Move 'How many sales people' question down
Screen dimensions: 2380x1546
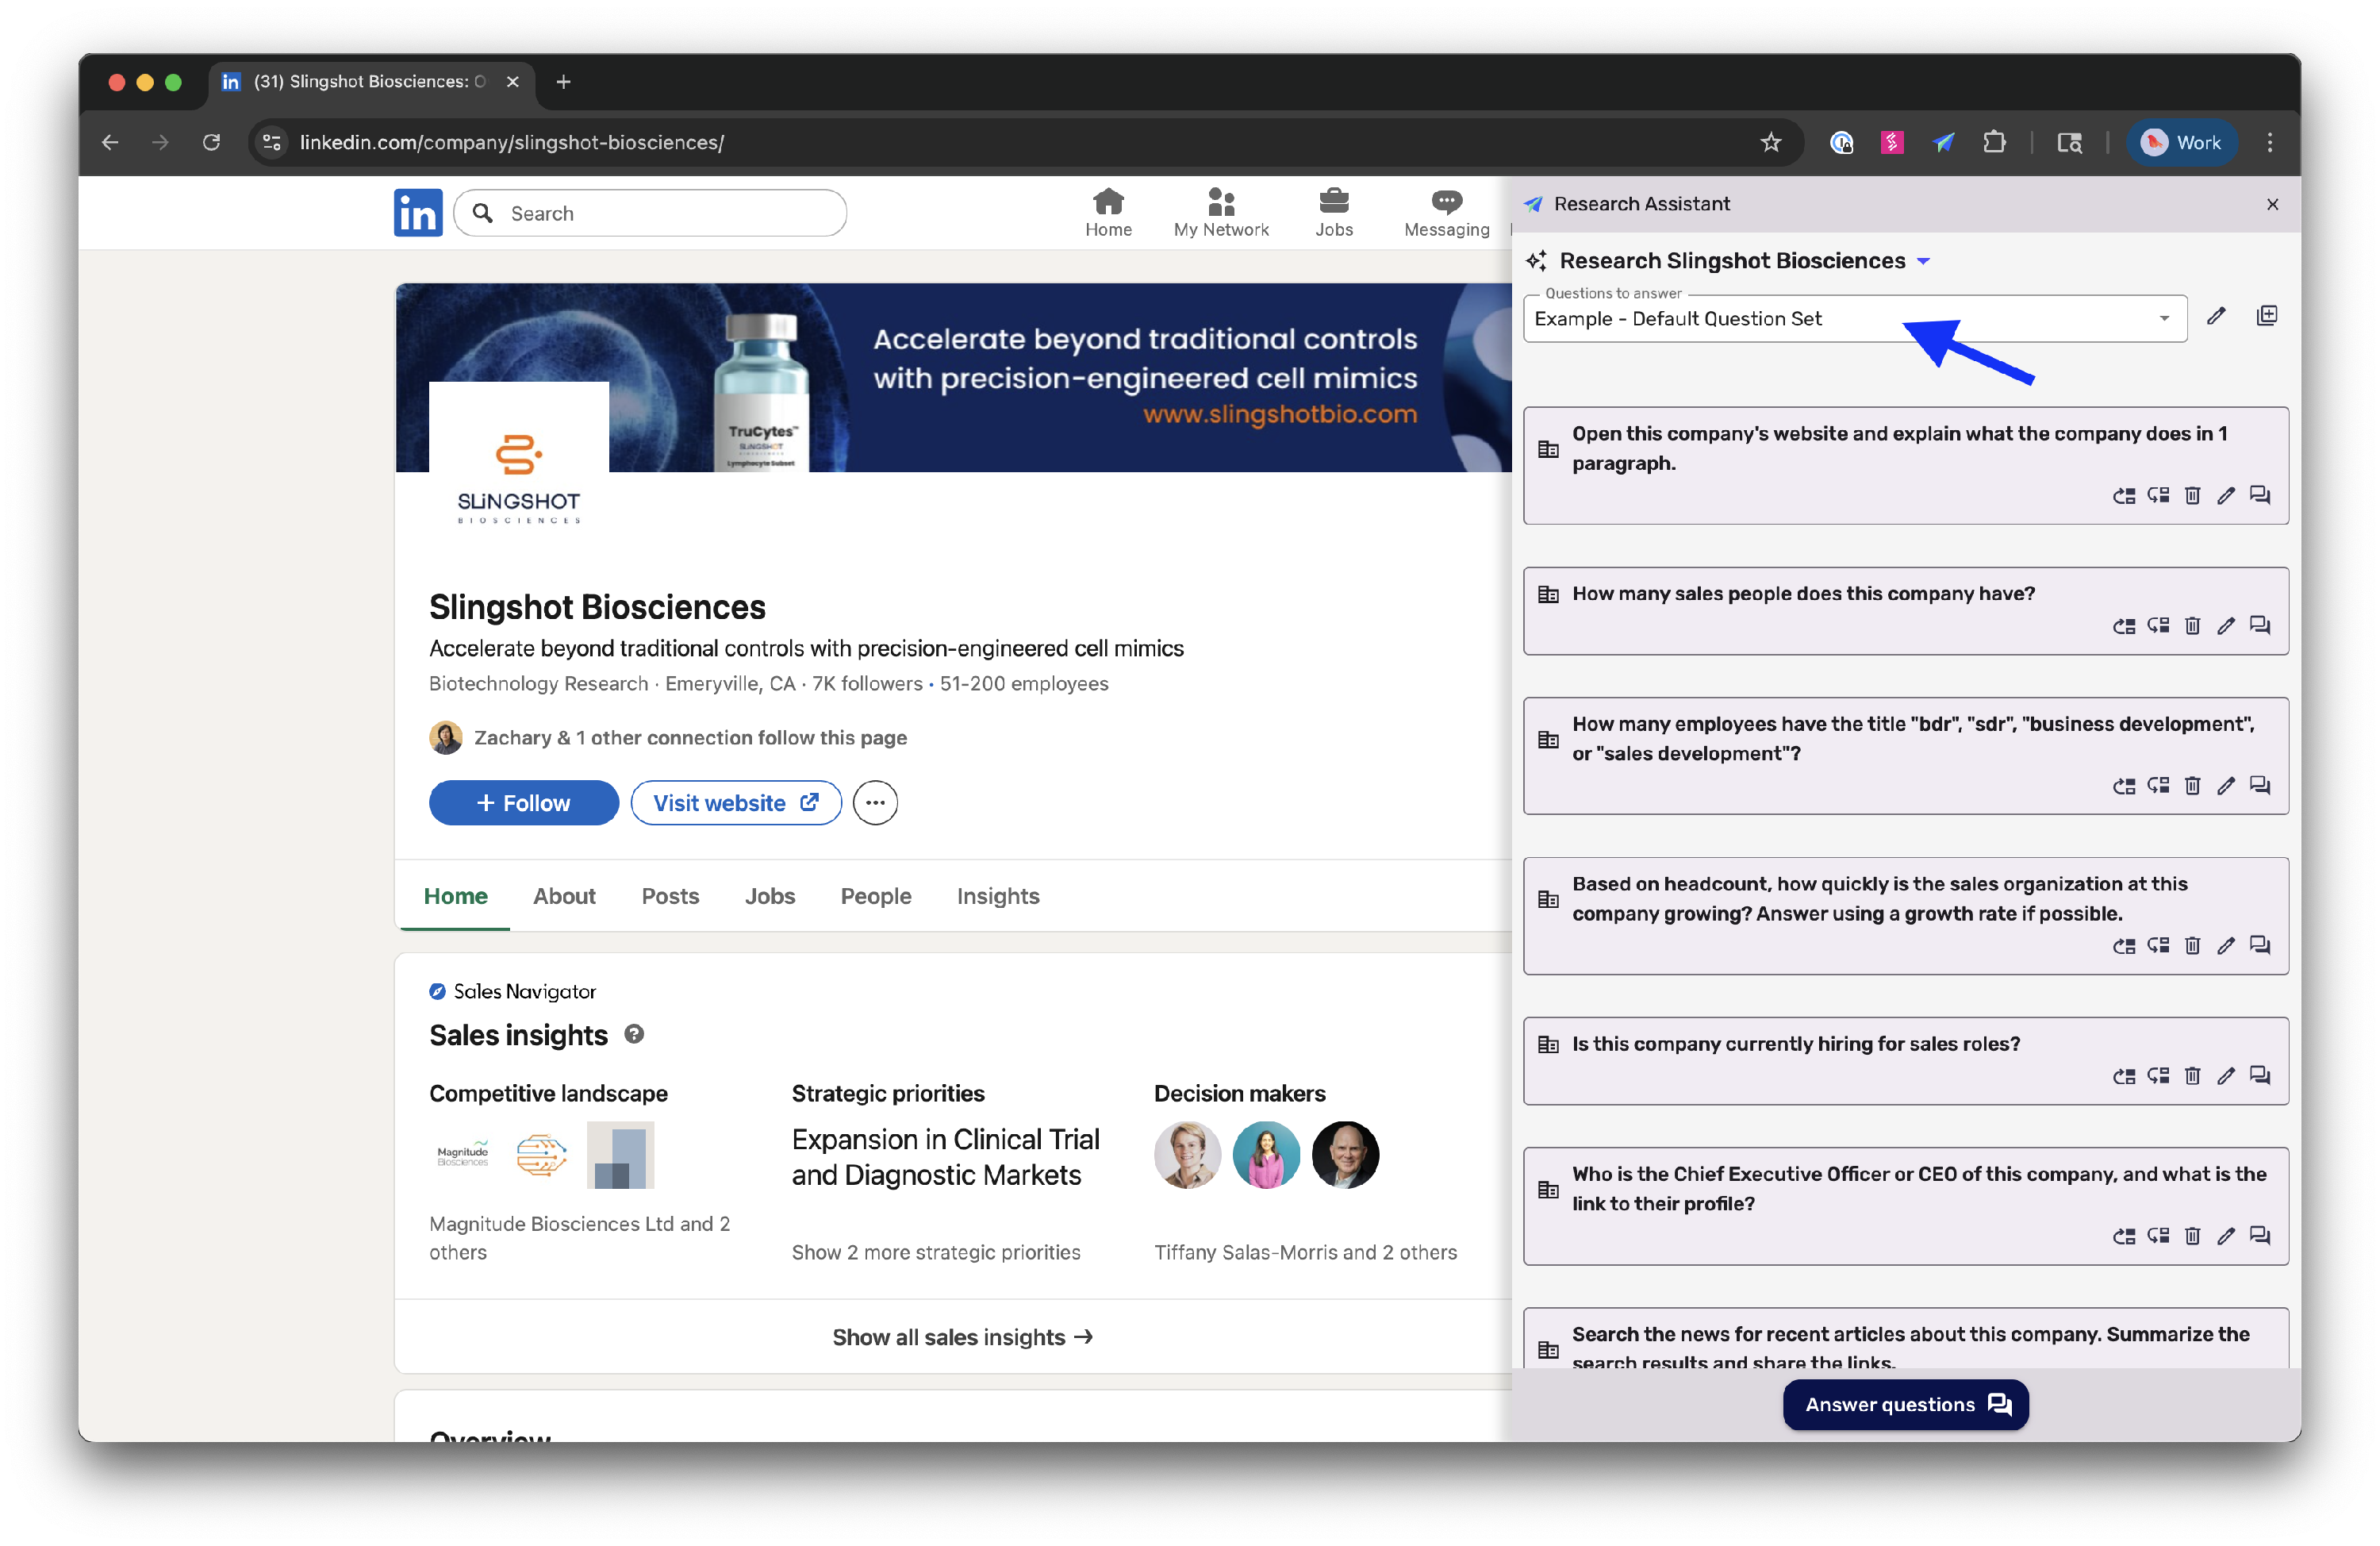(2158, 626)
